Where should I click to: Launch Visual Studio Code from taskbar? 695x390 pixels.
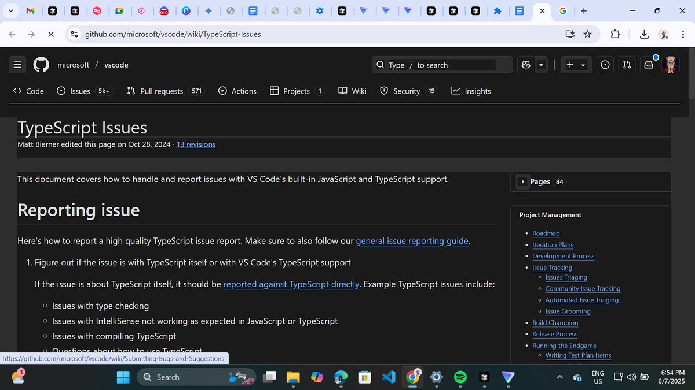coord(389,377)
